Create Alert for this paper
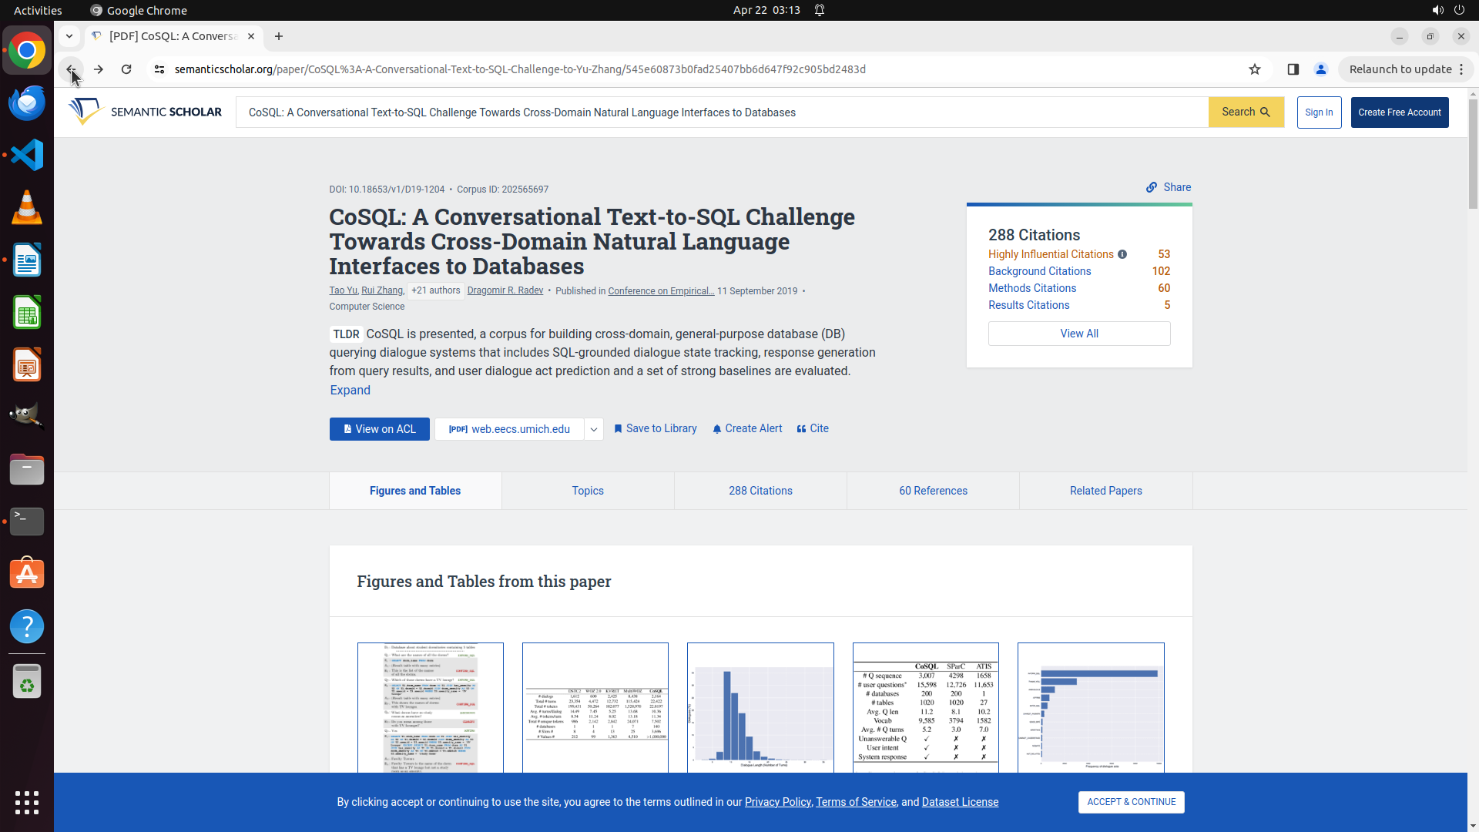This screenshot has width=1479, height=832. [x=747, y=428]
